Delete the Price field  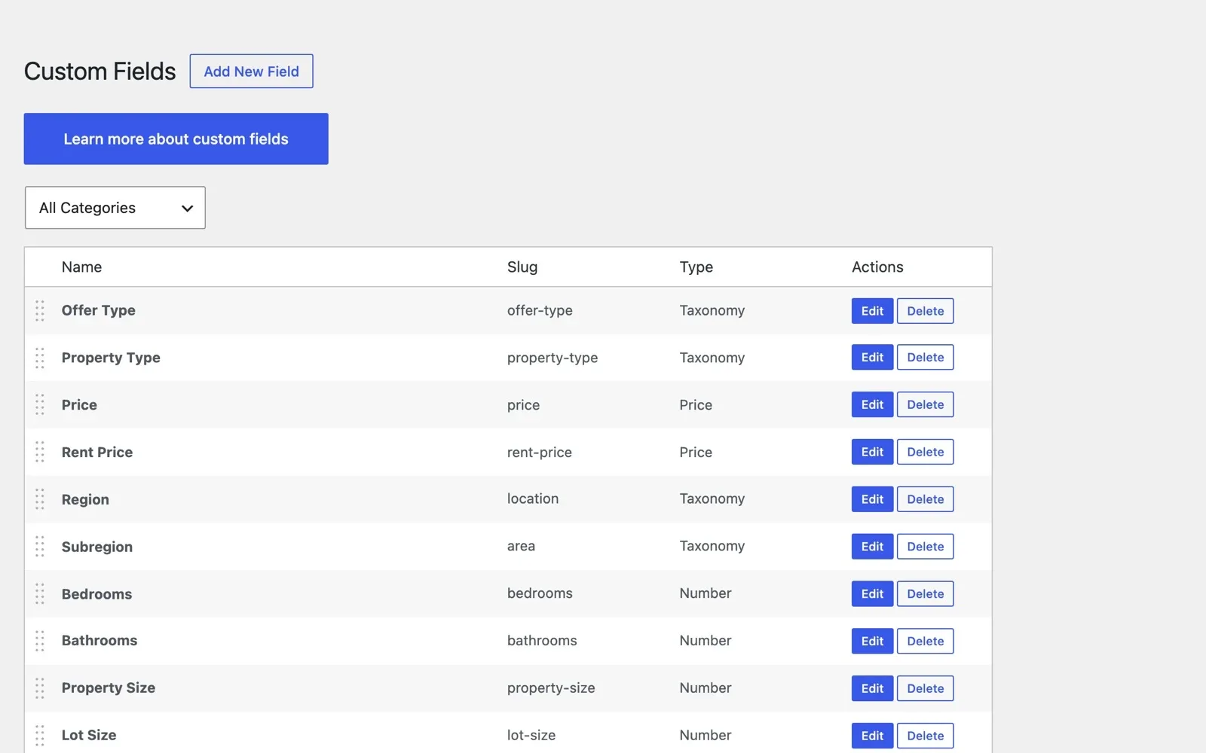point(925,405)
